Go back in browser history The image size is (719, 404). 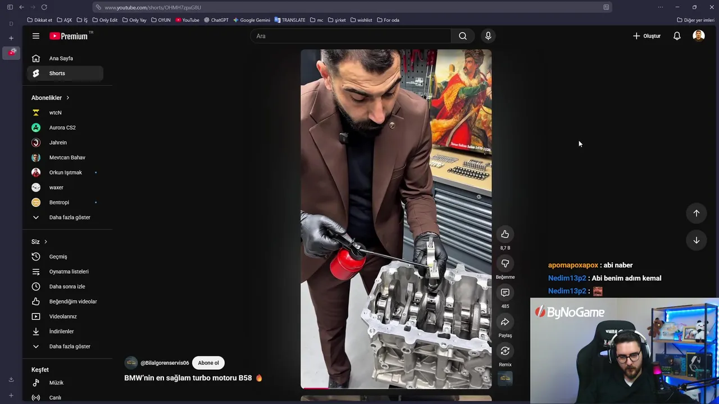point(21,7)
